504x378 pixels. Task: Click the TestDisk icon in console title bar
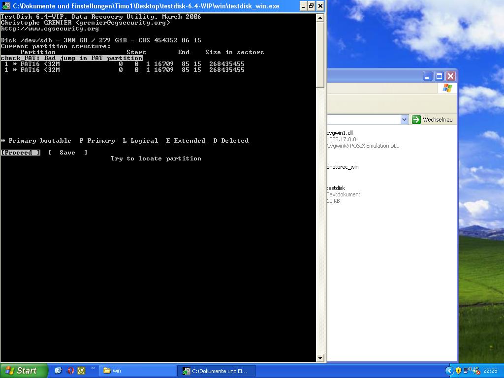click(6, 6)
